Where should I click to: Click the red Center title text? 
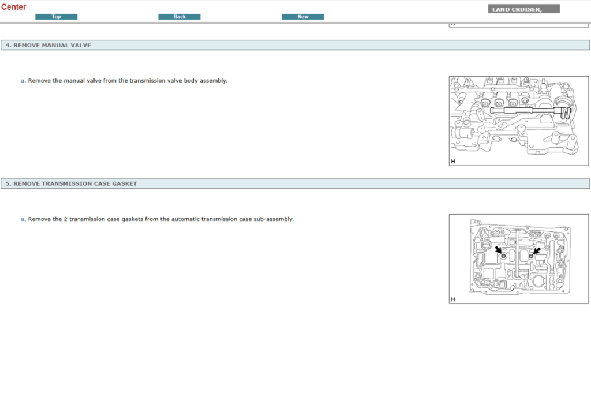point(14,7)
